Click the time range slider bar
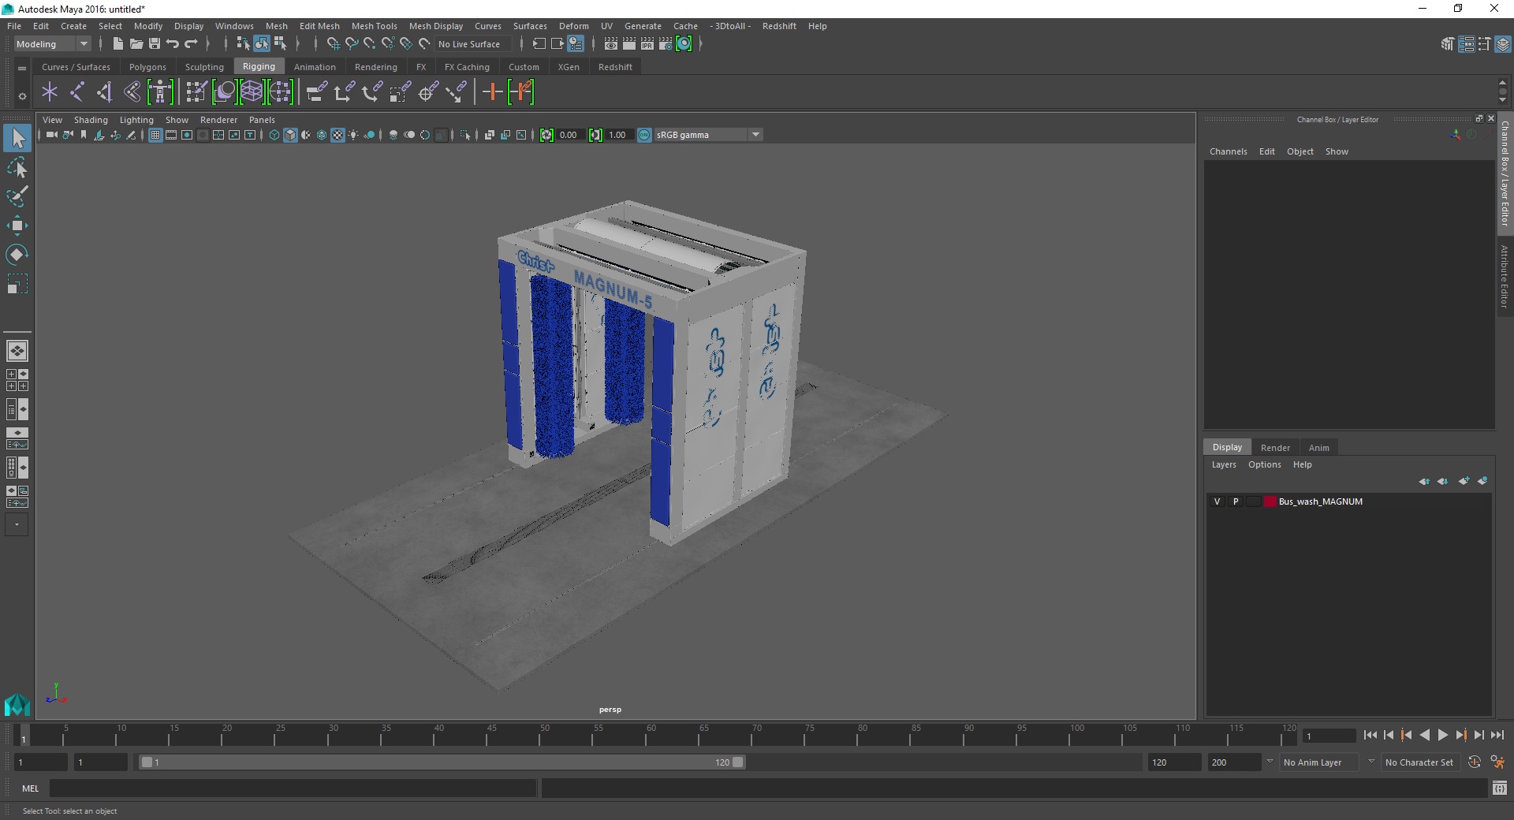The width and height of the screenshot is (1514, 820). coord(442,762)
